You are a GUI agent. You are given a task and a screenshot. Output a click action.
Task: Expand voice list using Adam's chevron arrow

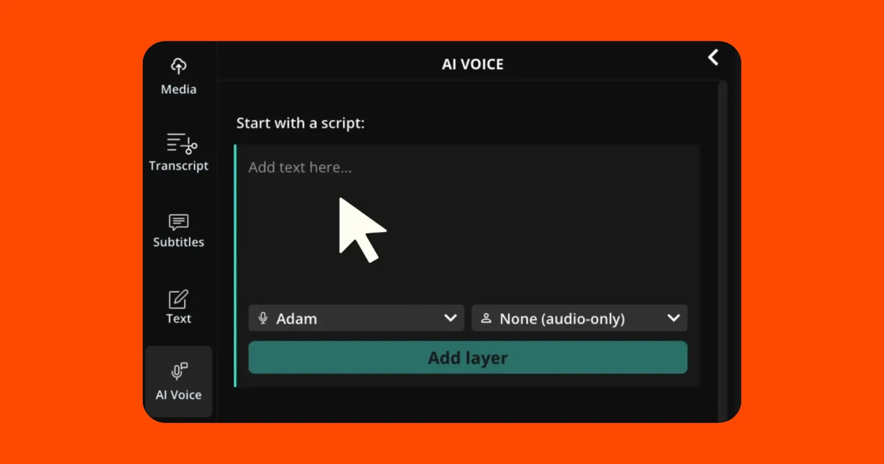(x=450, y=318)
